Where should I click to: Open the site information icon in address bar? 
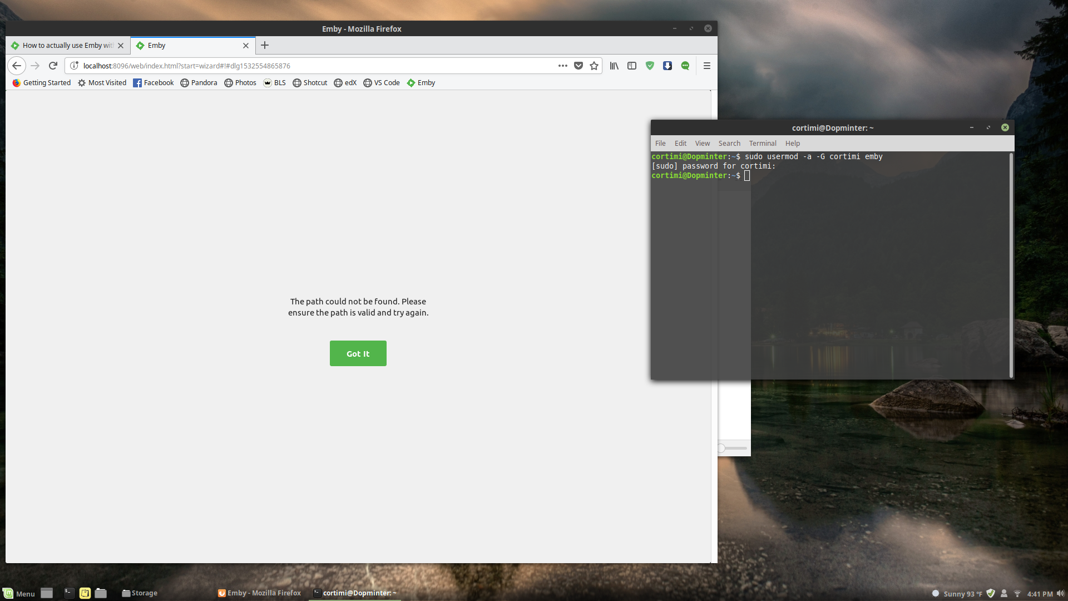(74, 66)
